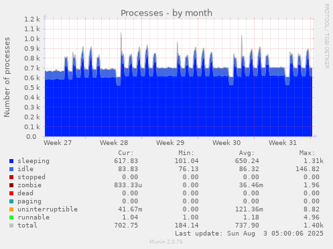Screen dimensions: 333x249
Task: Click the runnable current value 1.04
Action: [130, 217]
